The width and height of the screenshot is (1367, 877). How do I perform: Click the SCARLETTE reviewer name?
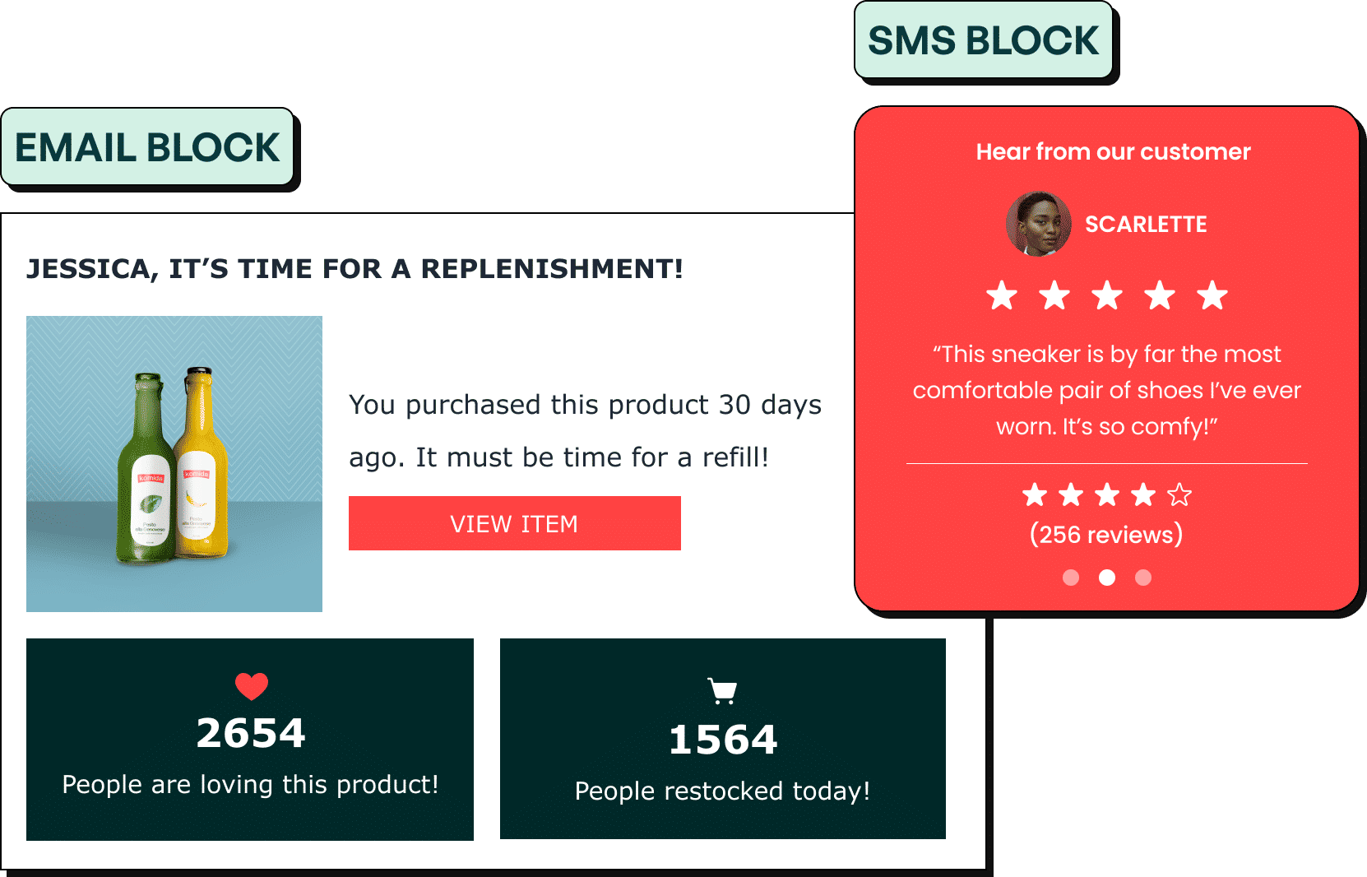(x=1146, y=225)
